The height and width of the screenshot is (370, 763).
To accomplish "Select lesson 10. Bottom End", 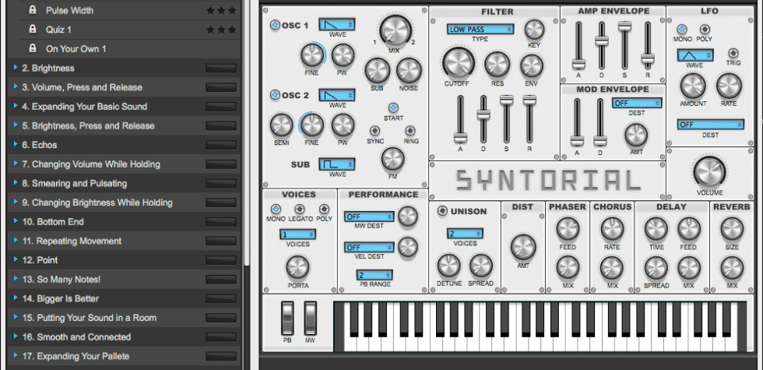I will coord(124,221).
